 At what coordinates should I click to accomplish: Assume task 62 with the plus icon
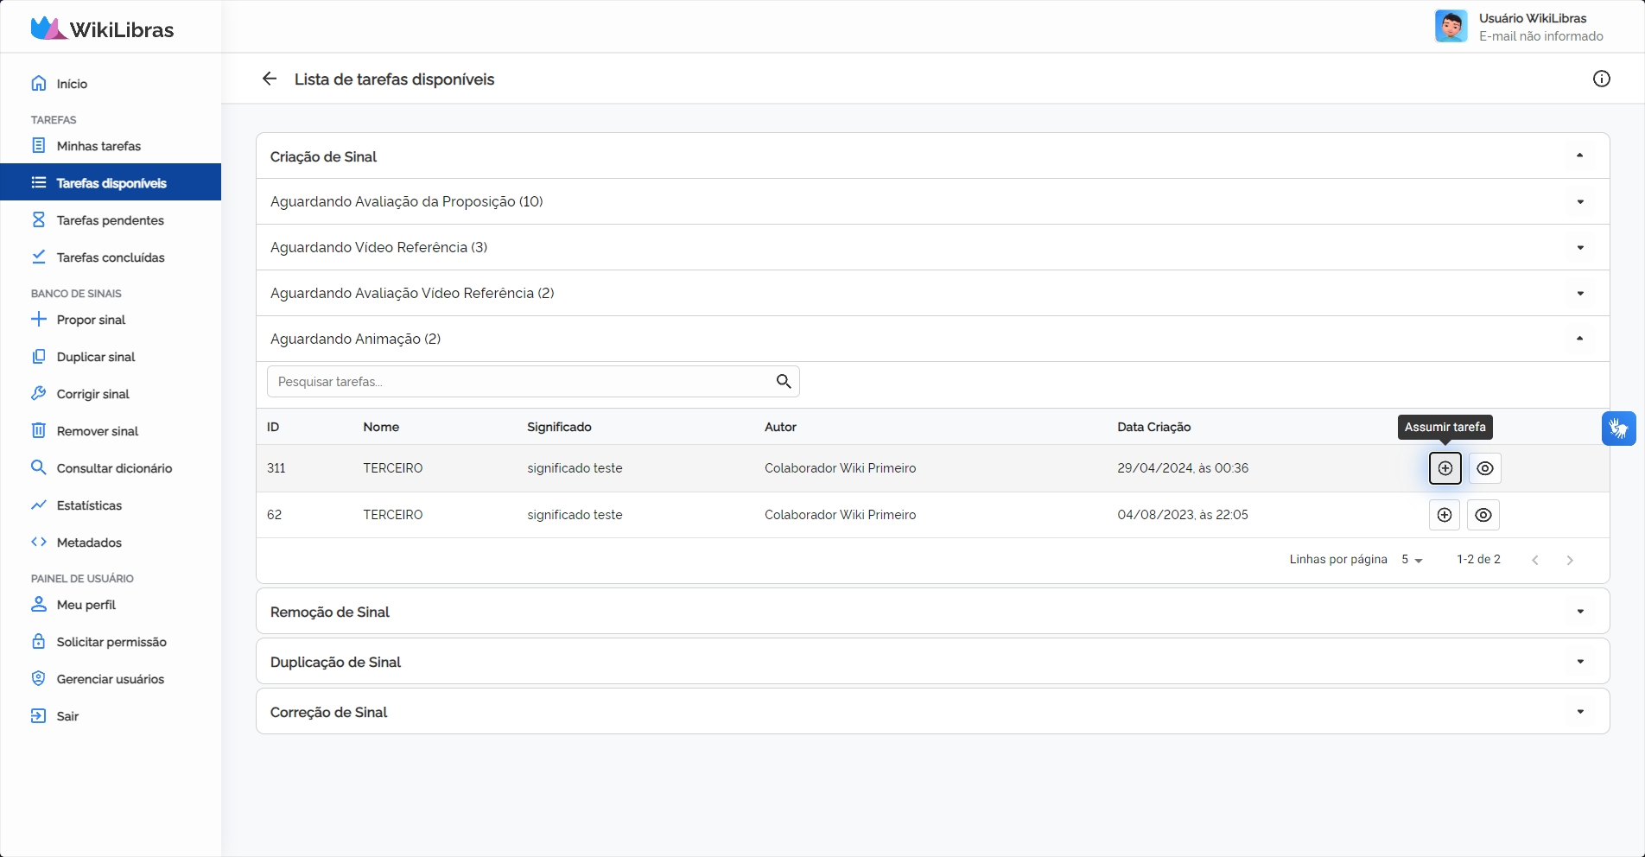pyautogui.click(x=1444, y=515)
